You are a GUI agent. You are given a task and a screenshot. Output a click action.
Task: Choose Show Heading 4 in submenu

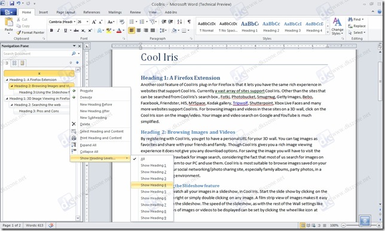(x=152, y=185)
